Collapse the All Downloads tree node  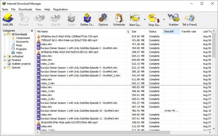point(5,34)
